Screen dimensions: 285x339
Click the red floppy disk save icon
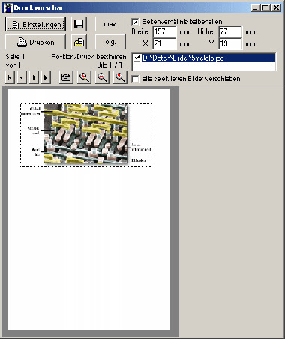[x=79, y=24]
